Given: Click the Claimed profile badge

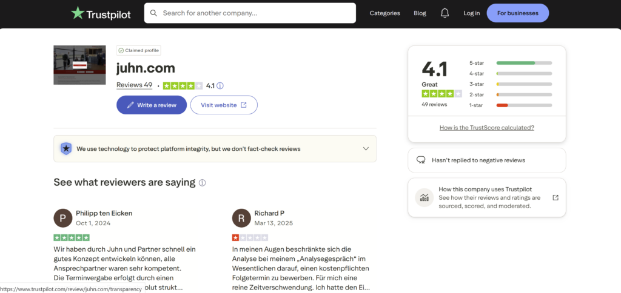Looking at the screenshot, I should coord(139,51).
